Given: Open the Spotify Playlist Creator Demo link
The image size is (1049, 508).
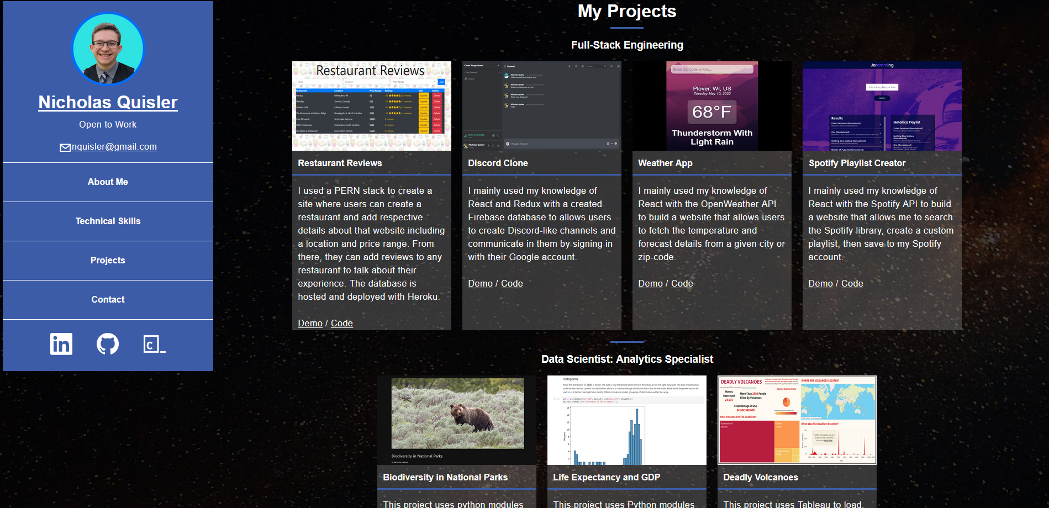Looking at the screenshot, I should pyautogui.click(x=820, y=284).
